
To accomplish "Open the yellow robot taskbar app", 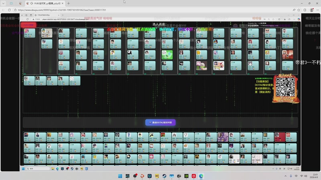I will [x=157, y=176].
